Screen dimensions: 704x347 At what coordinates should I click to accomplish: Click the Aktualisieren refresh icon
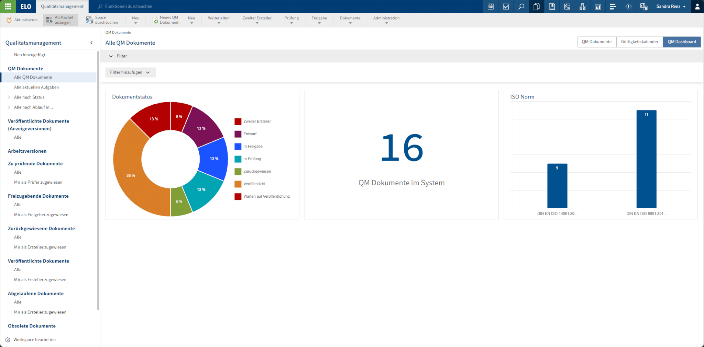(x=9, y=20)
